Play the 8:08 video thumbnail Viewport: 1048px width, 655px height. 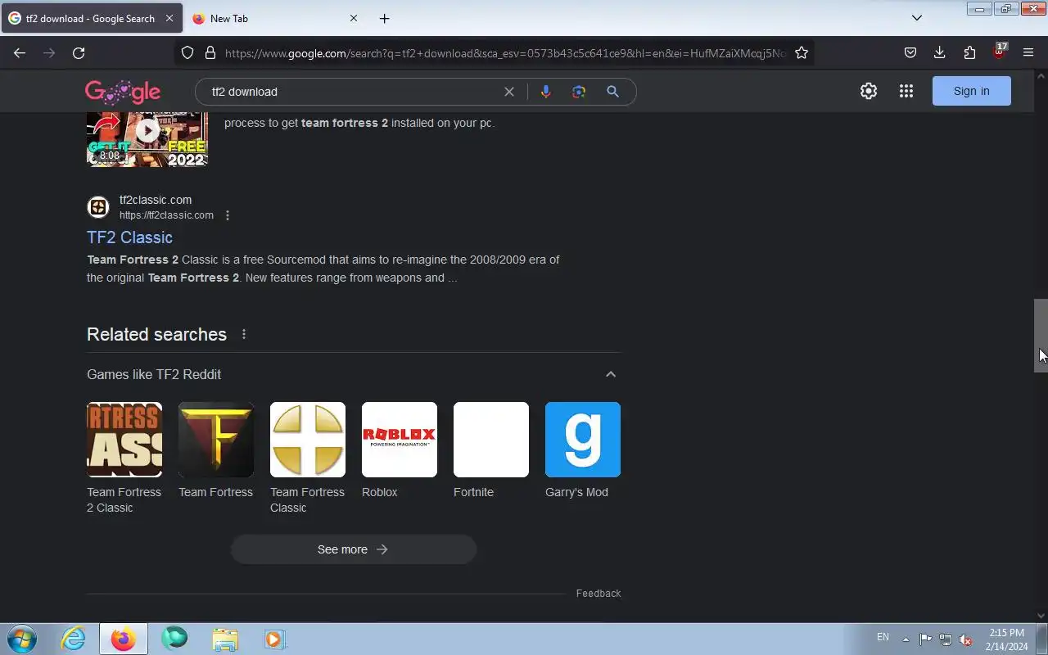pyautogui.click(x=147, y=138)
